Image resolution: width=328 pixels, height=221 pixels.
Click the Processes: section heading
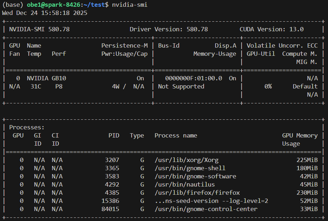click(27, 127)
